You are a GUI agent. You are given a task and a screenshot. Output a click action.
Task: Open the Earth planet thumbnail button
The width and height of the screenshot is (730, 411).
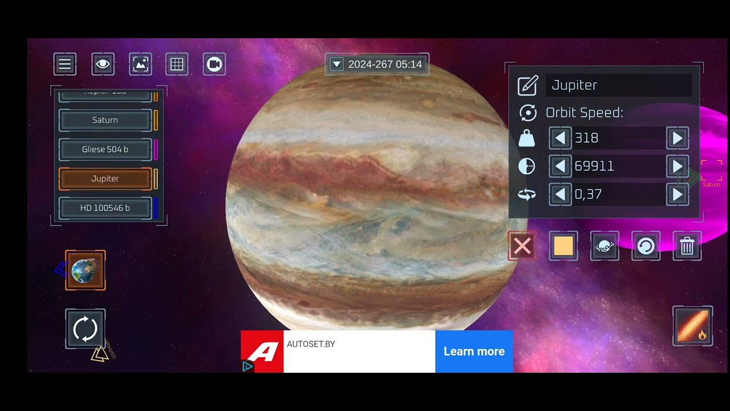[86, 270]
